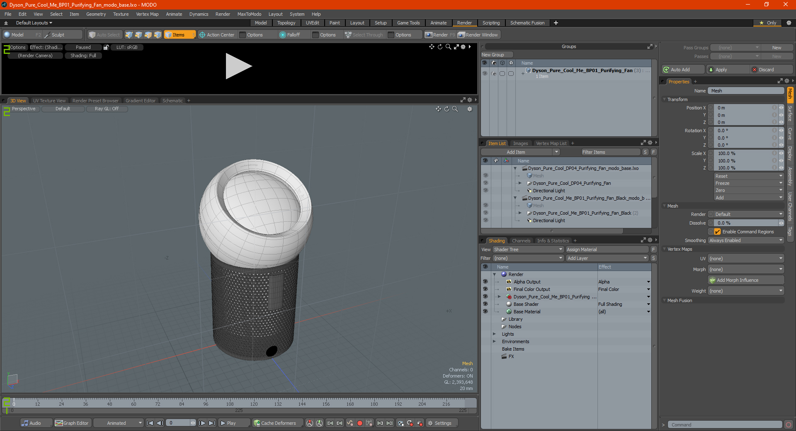Open the Geometry menu
796x431 pixels.
coord(96,14)
